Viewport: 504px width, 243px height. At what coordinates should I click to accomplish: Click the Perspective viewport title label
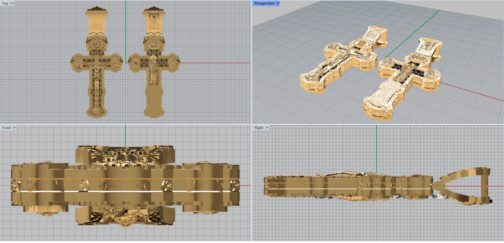pos(264,3)
